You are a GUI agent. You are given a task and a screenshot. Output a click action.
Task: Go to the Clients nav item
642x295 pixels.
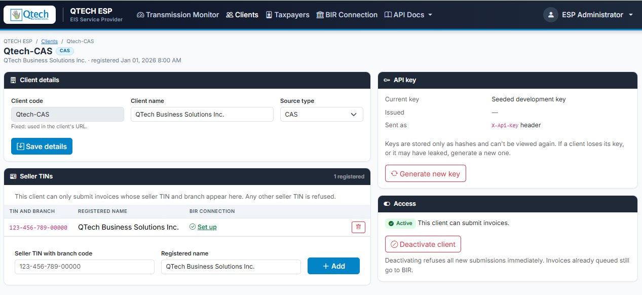click(242, 15)
